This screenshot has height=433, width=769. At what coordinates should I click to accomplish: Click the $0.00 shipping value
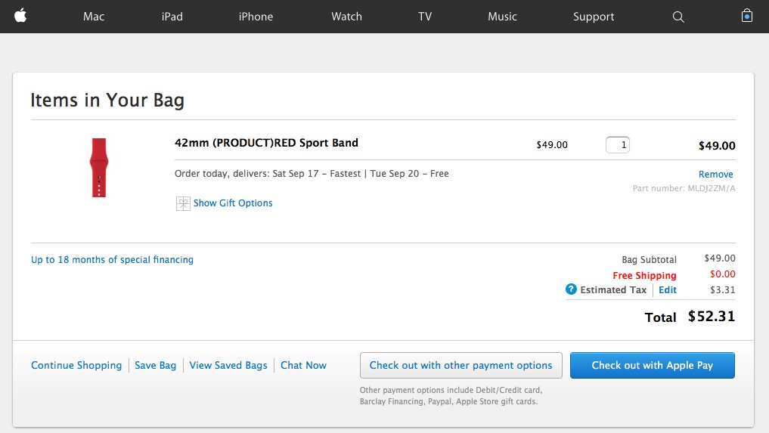point(723,274)
